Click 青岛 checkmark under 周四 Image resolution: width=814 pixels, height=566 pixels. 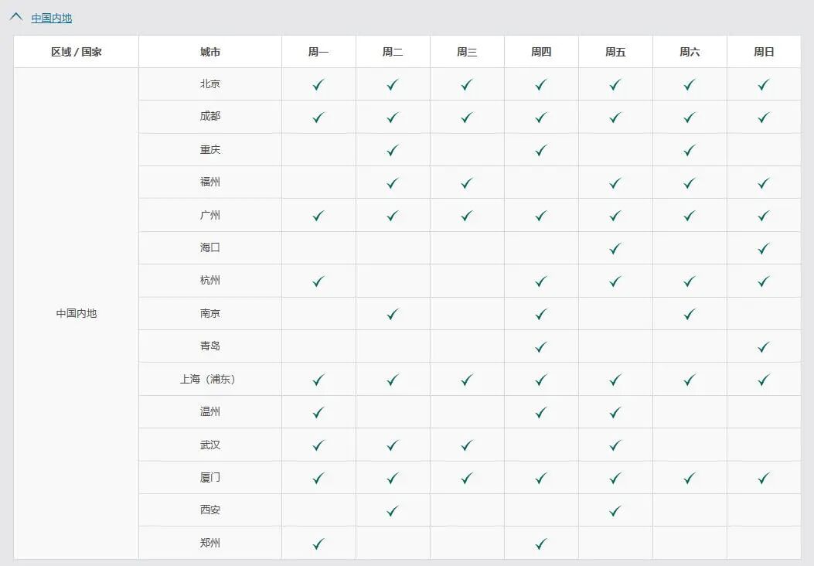pos(541,347)
